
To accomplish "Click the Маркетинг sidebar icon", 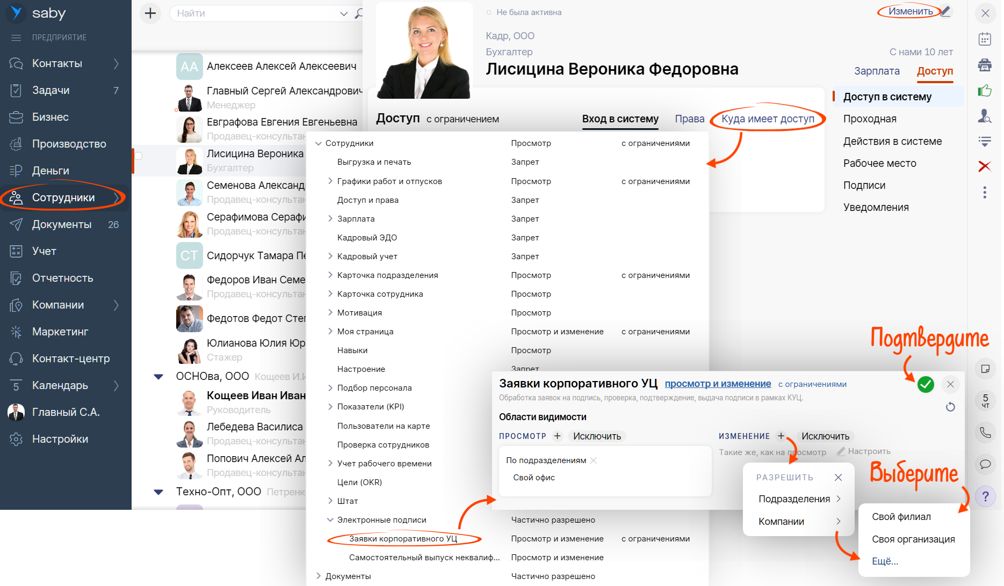I will (x=16, y=332).
